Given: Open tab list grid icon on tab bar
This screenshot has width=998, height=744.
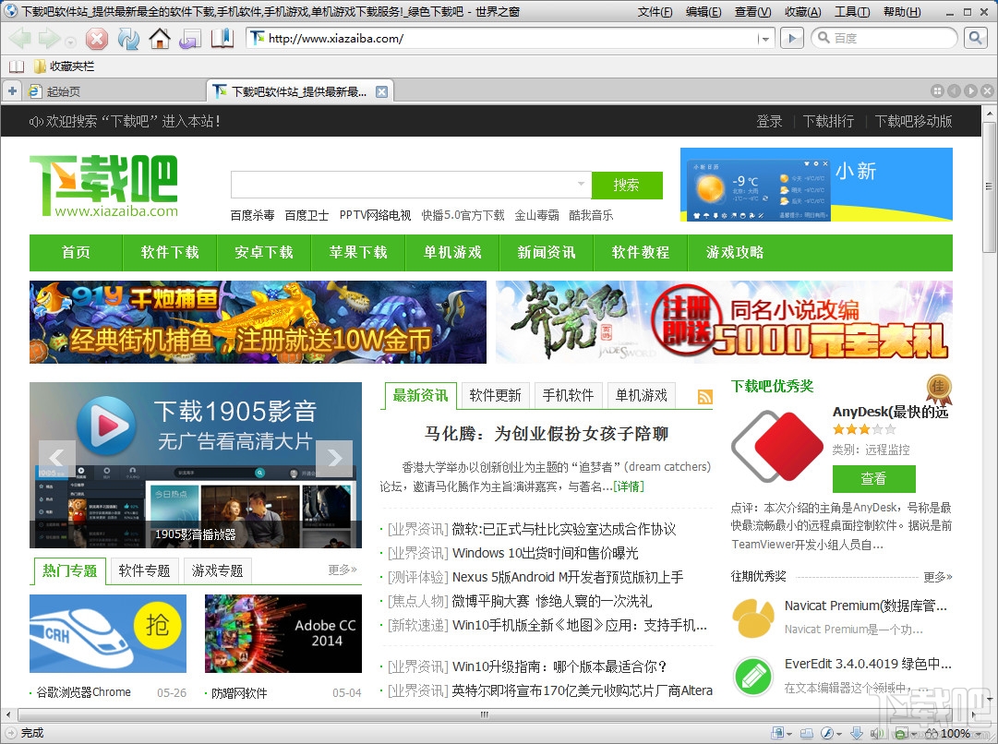Looking at the screenshot, I should [x=937, y=91].
